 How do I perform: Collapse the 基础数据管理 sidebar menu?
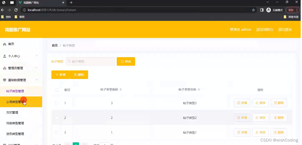pyautogui.click(x=21, y=80)
